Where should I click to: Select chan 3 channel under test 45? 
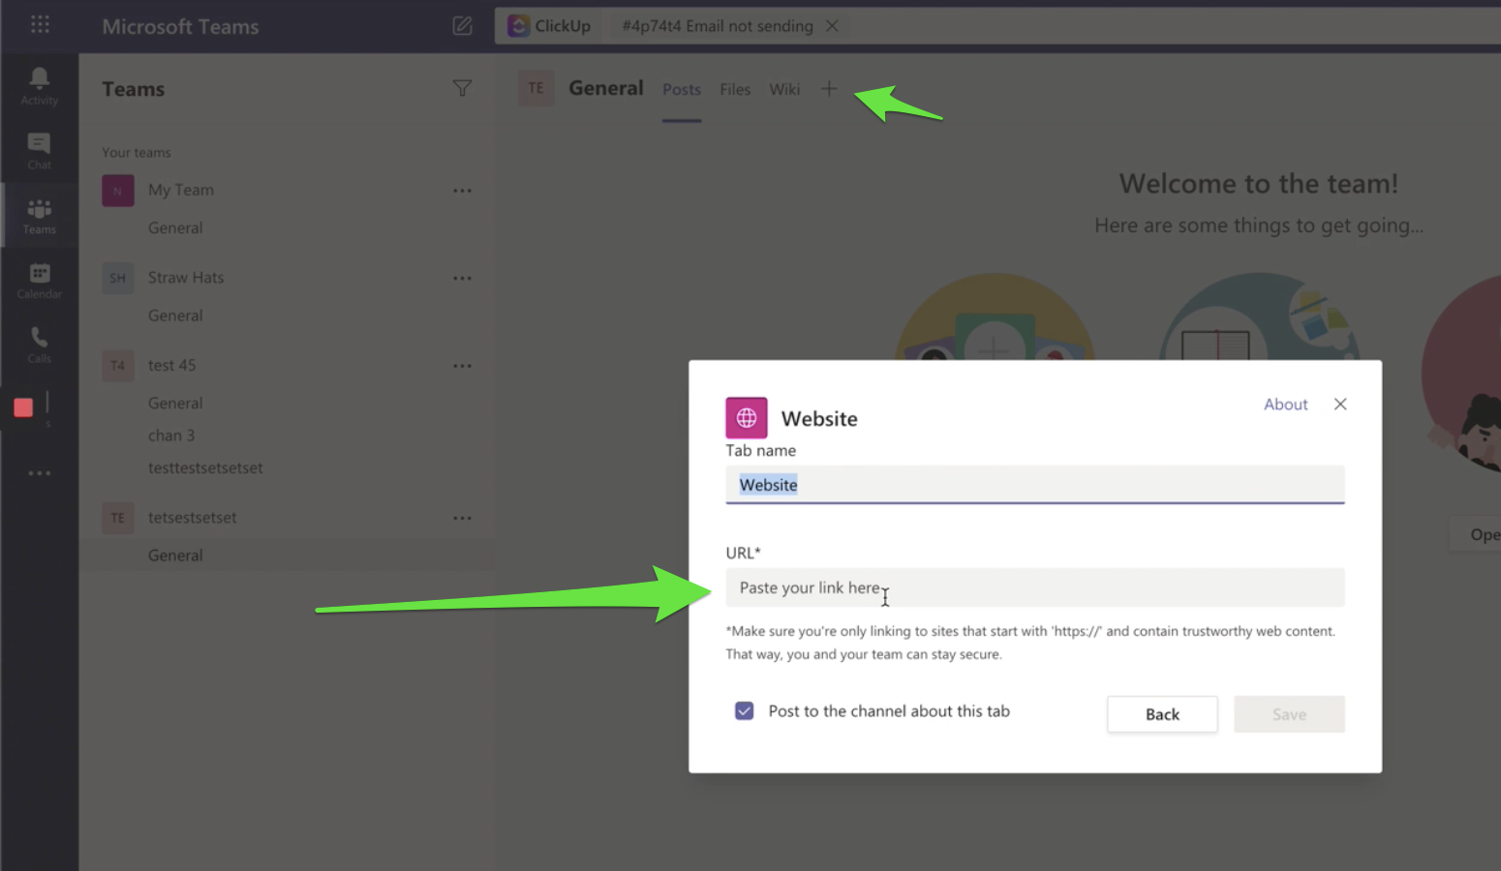click(x=171, y=435)
